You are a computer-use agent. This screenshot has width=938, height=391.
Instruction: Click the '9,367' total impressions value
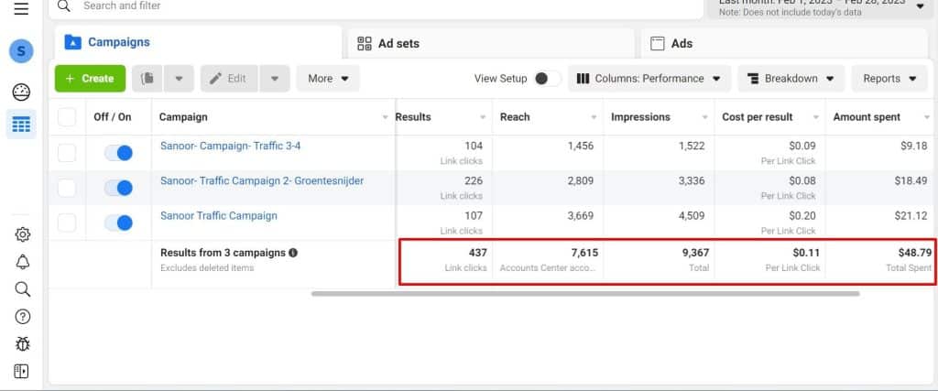tap(695, 253)
